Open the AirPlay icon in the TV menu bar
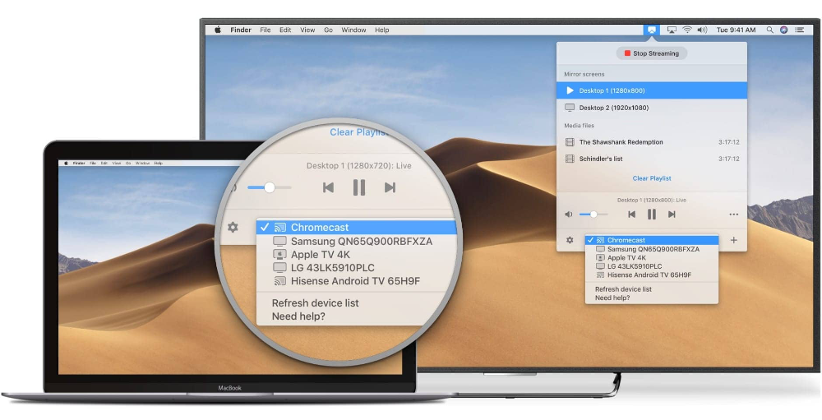This screenshot has height=420, width=822. click(x=672, y=30)
